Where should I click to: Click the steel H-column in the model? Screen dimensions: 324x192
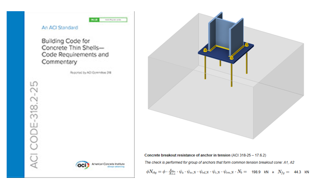tap(226, 34)
